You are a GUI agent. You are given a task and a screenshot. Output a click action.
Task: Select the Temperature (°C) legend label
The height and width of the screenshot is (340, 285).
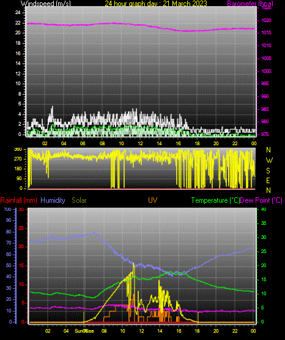tap(215, 200)
